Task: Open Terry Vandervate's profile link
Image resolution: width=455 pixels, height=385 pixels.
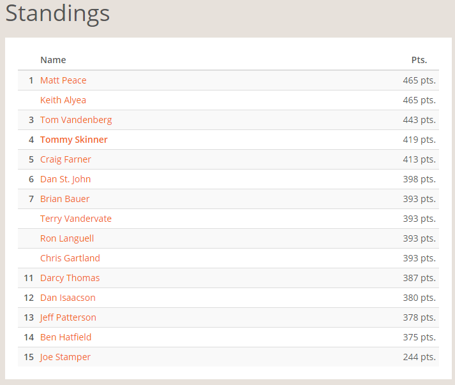Action: point(76,219)
